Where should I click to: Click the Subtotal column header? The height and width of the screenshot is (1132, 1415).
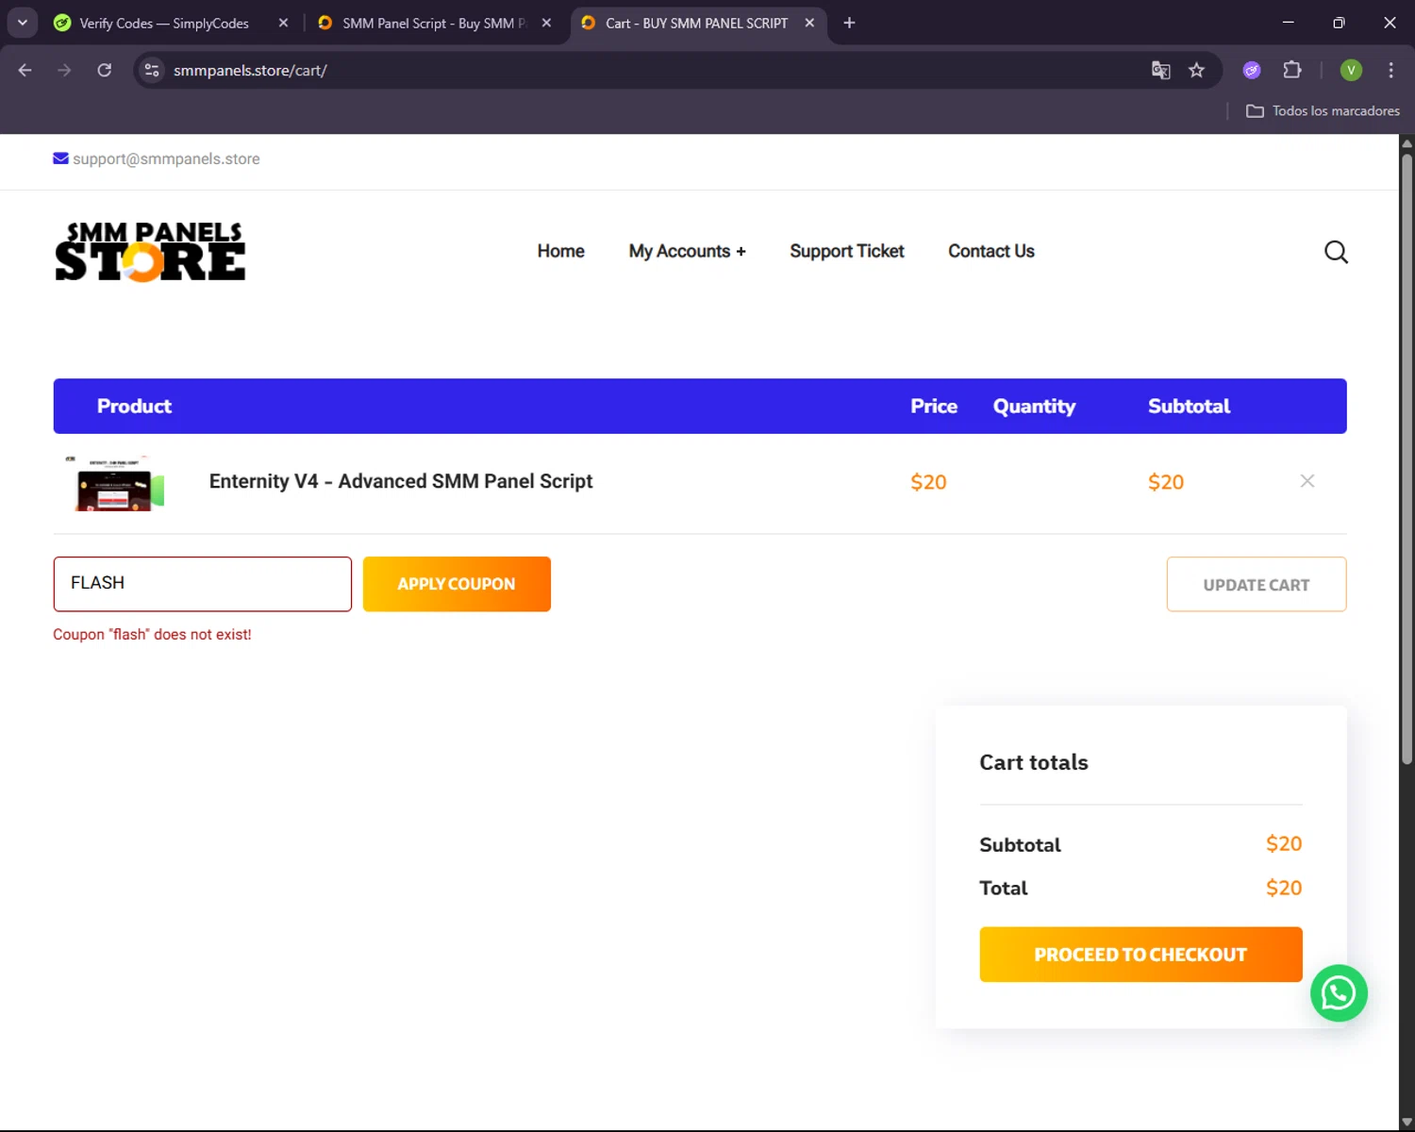pyautogui.click(x=1189, y=407)
